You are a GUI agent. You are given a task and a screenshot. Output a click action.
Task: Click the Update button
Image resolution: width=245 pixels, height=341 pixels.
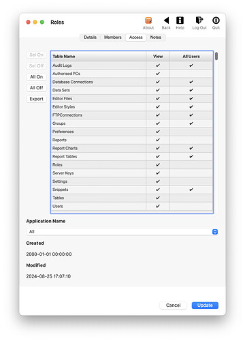pyautogui.click(x=205, y=306)
